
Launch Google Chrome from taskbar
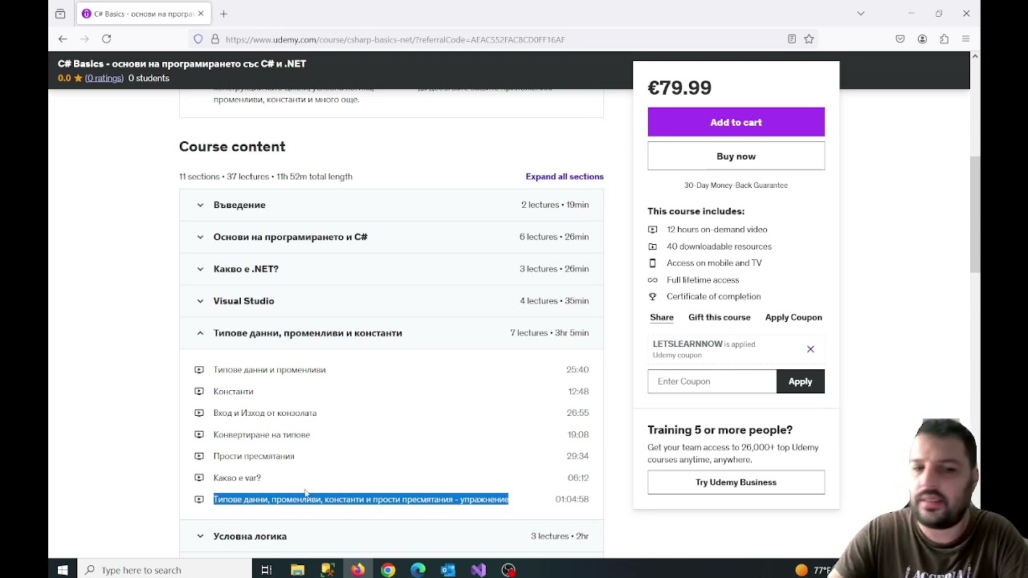pos(388,570)
